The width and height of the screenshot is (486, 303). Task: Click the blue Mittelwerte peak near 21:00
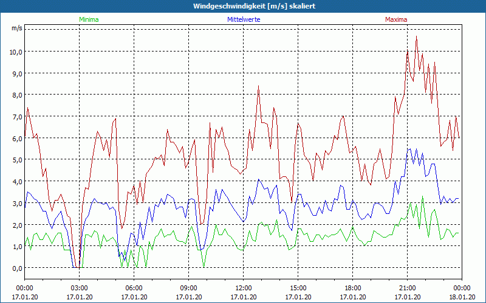click(410, 149)
